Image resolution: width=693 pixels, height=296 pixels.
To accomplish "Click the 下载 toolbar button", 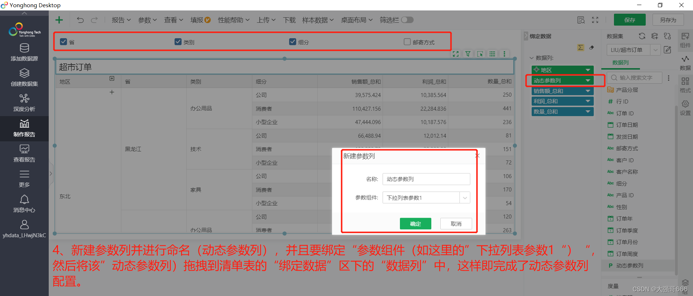I will click(x=289, y=20).
